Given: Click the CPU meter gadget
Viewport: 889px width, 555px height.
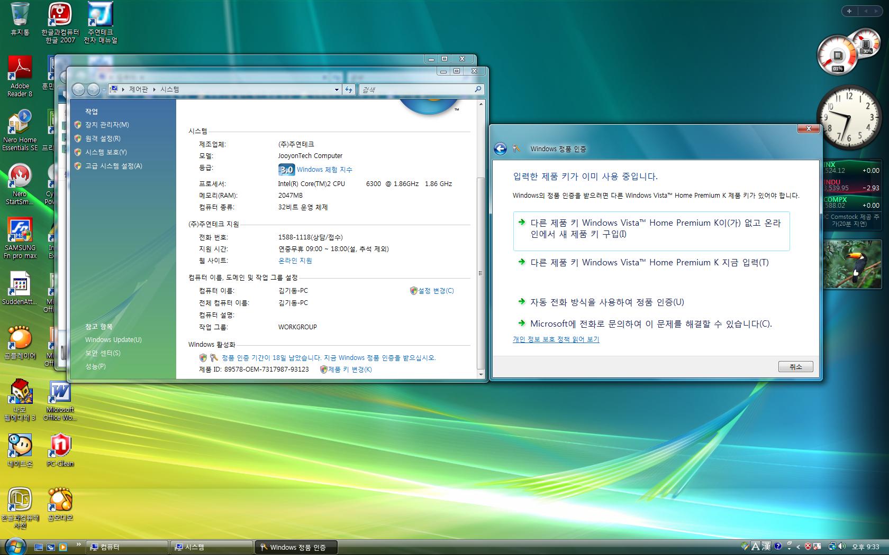Looking at the screenshot, I should pos(838,55).
